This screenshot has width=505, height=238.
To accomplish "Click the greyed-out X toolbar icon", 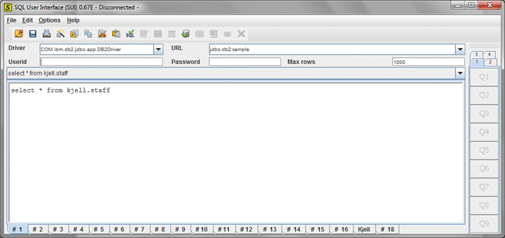I will coord(242,33).
